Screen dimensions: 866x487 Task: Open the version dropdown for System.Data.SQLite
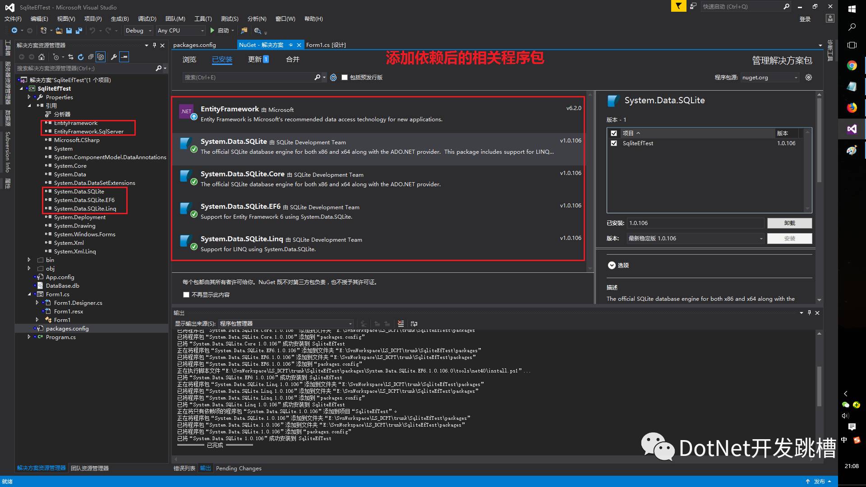pos(761,239)
